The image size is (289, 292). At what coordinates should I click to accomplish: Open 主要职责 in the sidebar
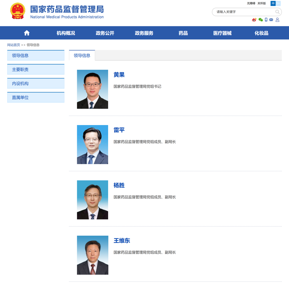coord(36,69)
